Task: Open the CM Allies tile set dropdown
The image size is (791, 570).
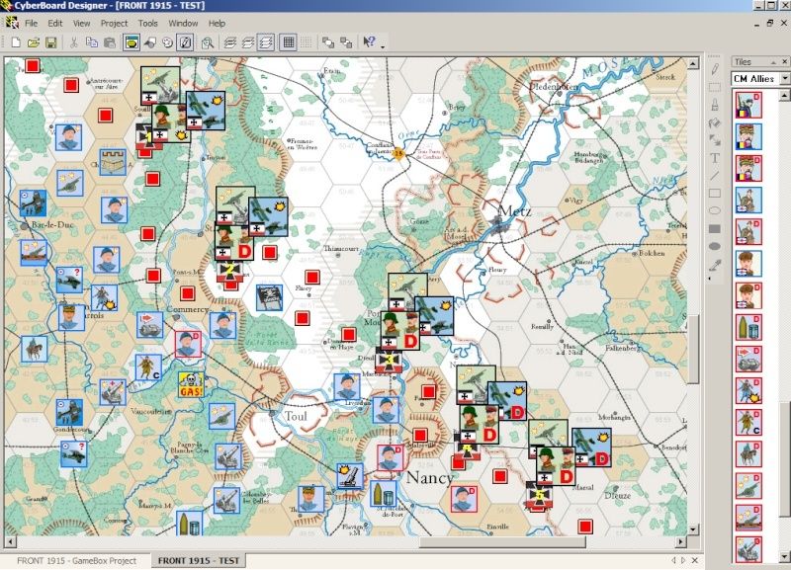Action: (x=785, y=79)
